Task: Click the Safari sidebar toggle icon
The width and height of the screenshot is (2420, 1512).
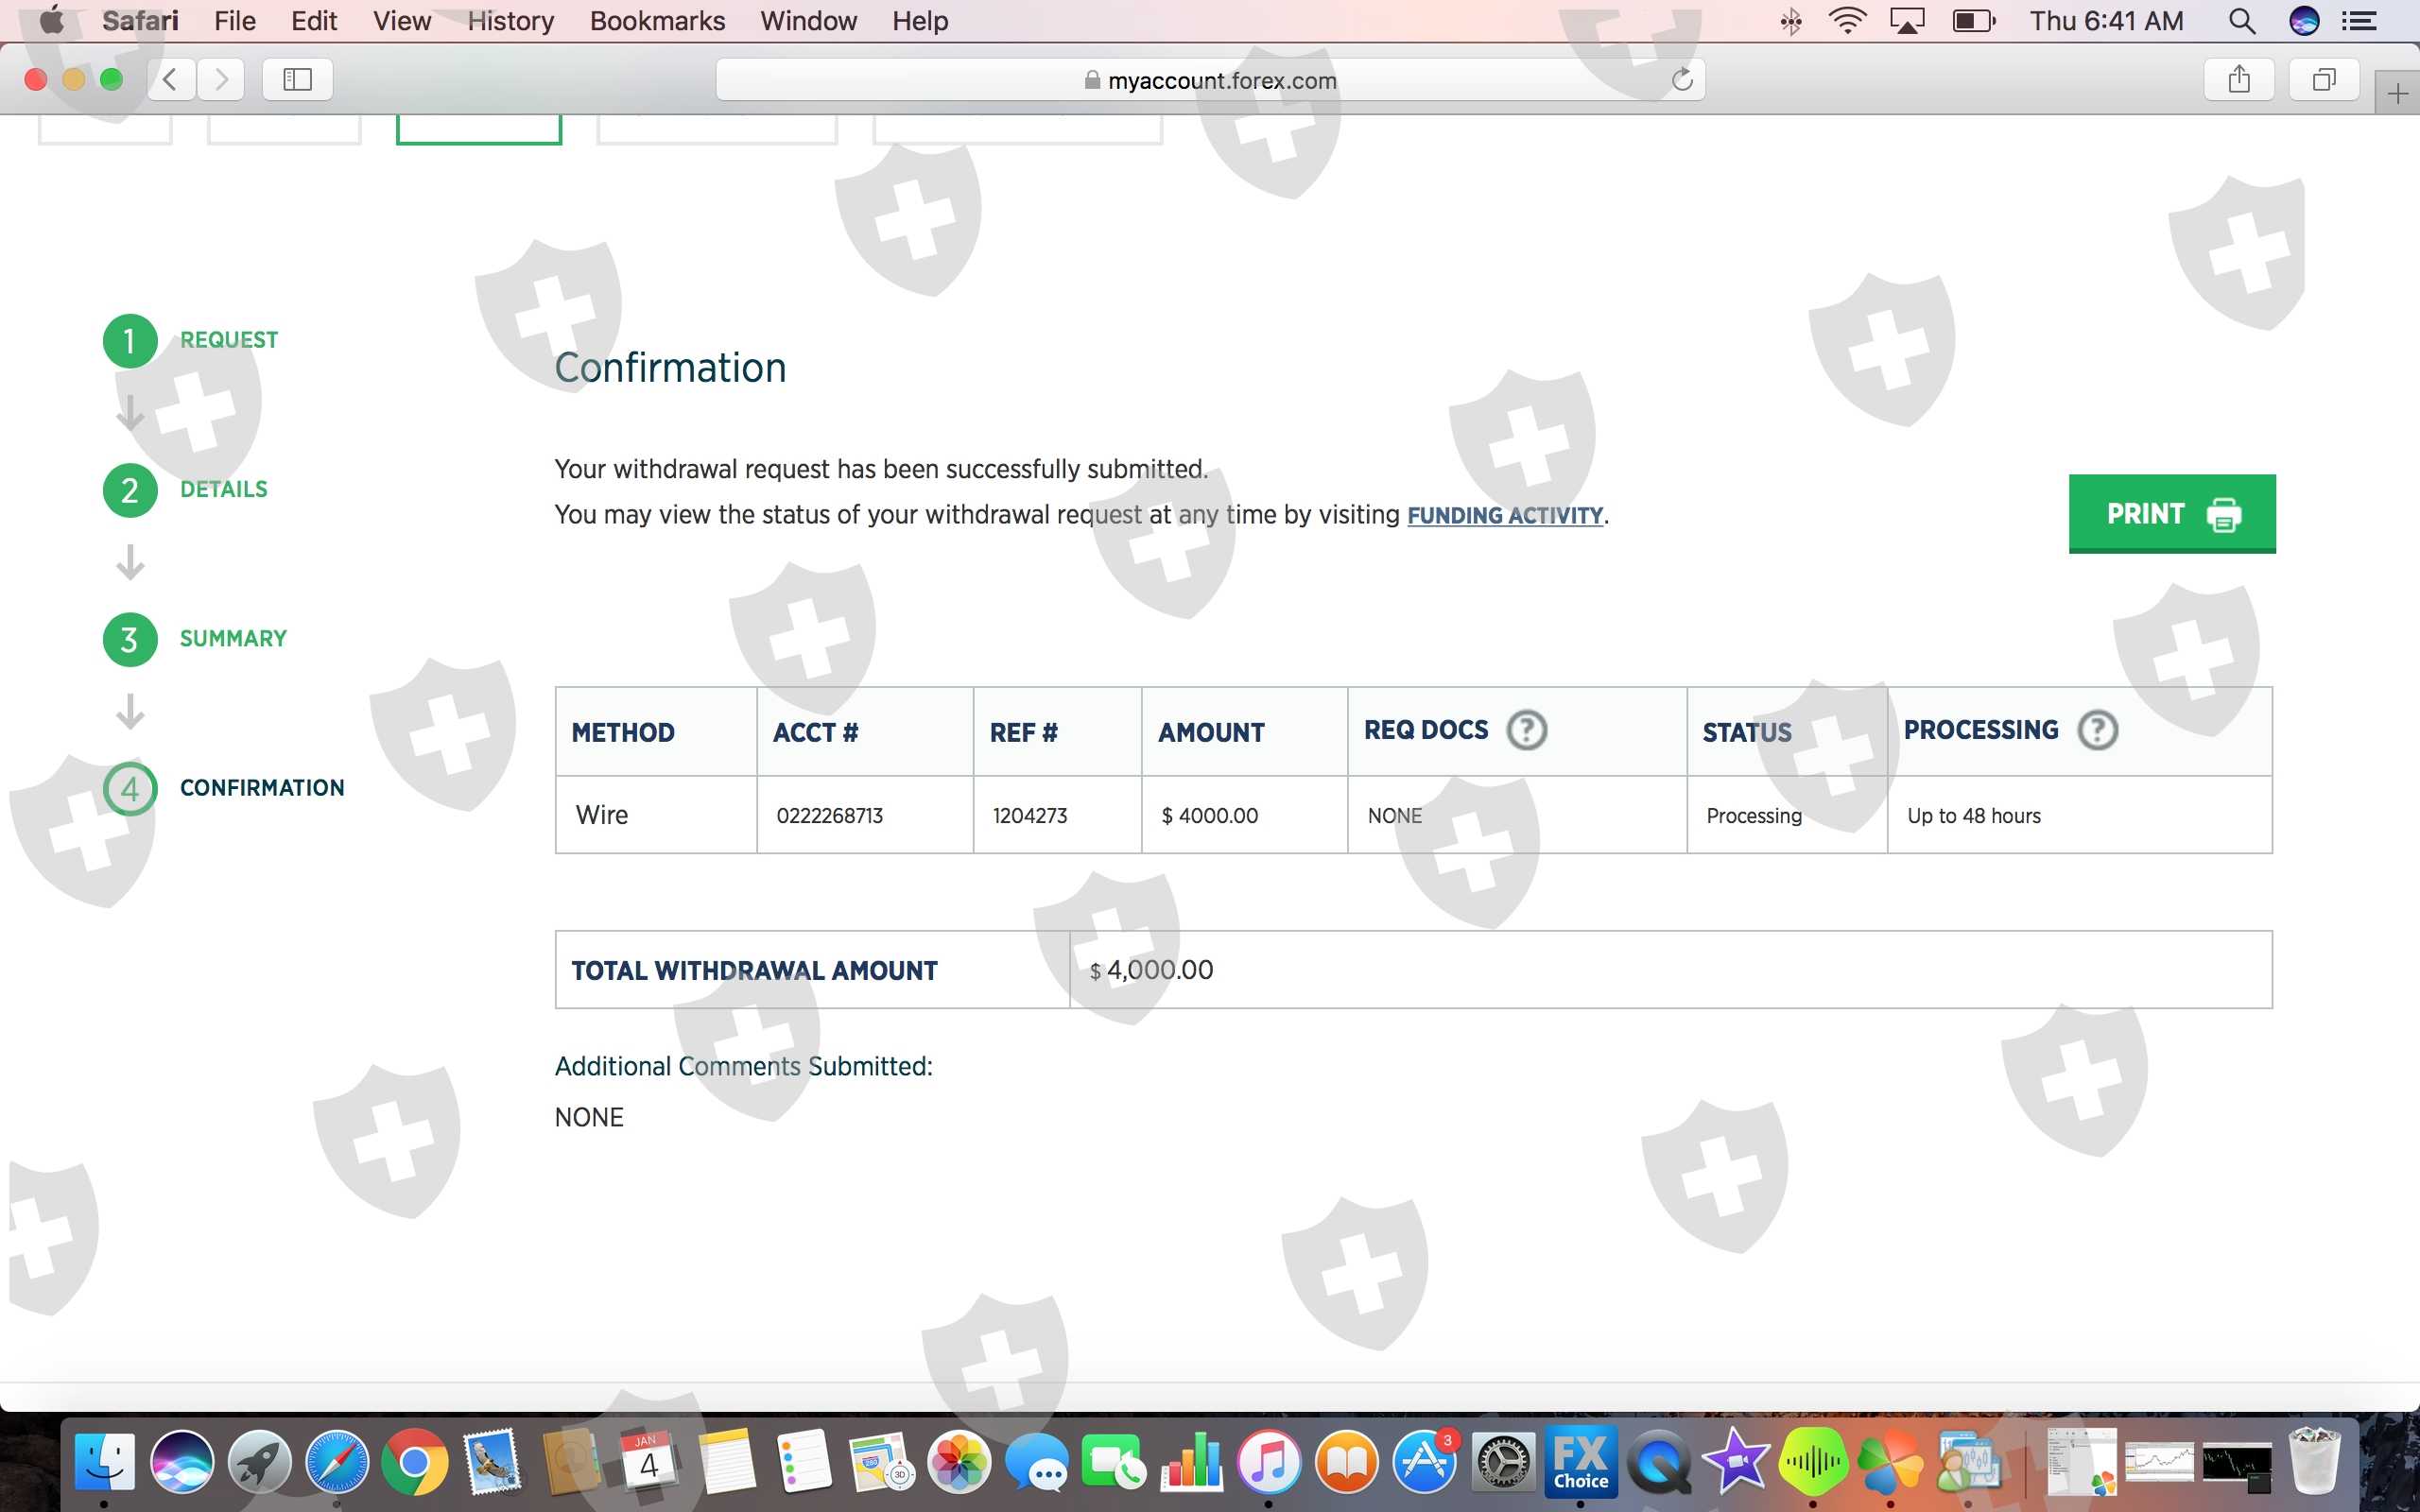Action: [297, 79]
